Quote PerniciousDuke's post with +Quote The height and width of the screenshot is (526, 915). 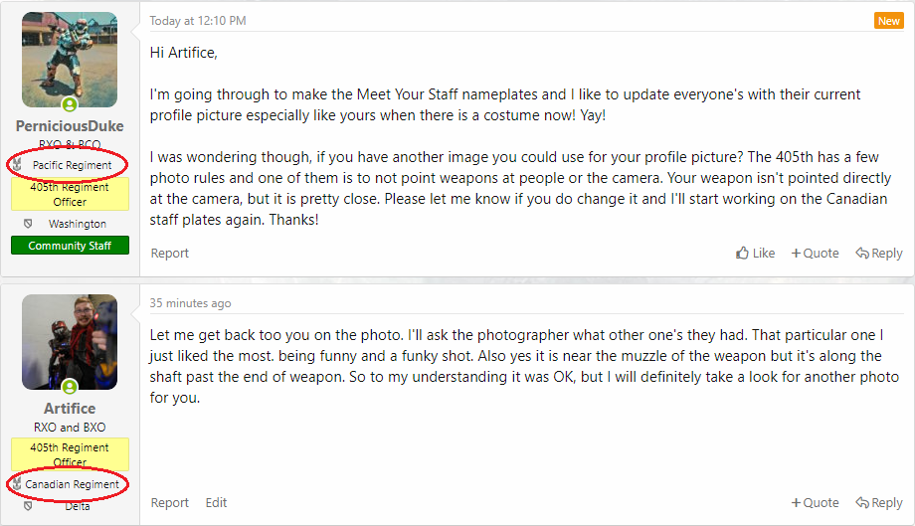pyautogui.click(x=815, y=254)
